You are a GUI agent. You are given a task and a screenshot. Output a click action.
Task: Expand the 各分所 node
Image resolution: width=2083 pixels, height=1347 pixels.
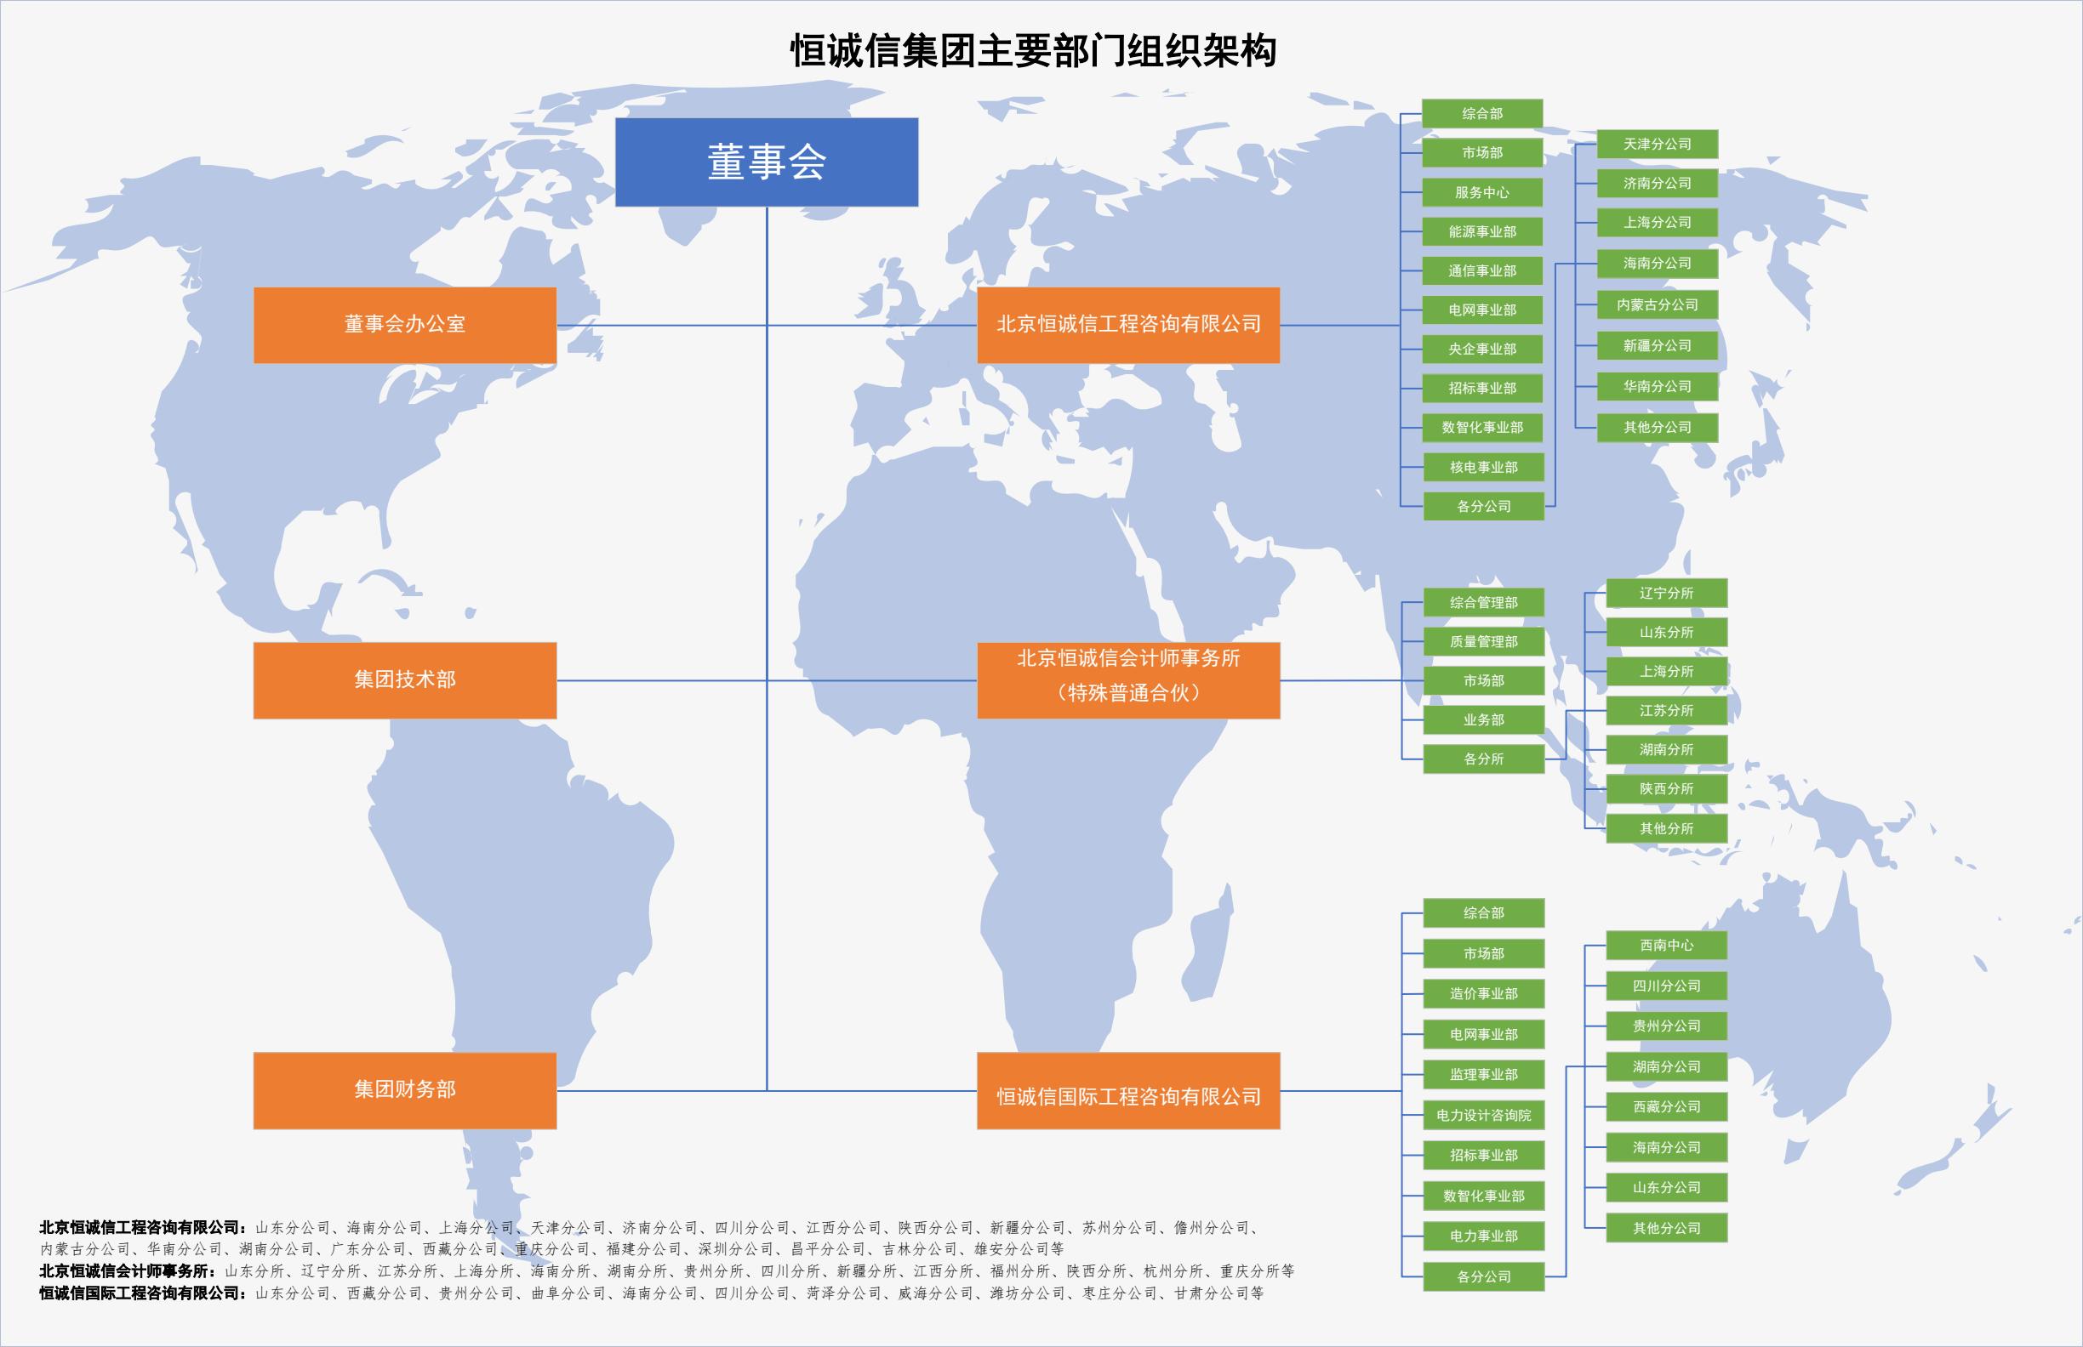pyautogui.click(x=1485, y=760)
